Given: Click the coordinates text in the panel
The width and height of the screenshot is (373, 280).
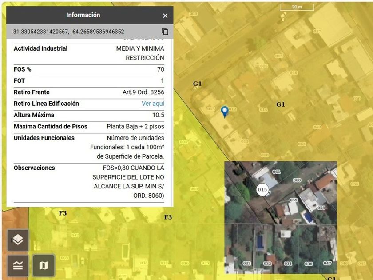Looking at the screenshot, I should click(x=68, y=32).
